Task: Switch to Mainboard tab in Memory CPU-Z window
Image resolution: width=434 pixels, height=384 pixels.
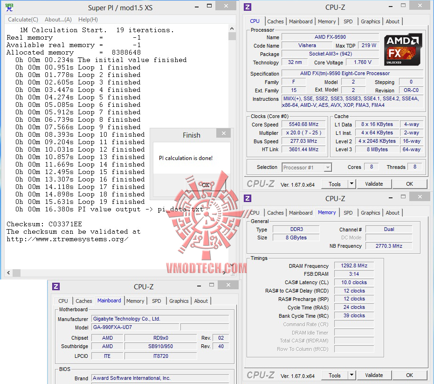Action: tap(301, 213)
